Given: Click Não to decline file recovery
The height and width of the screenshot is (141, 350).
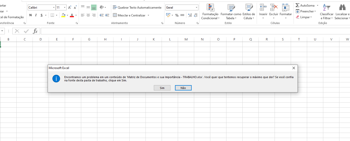Looking at the screenshot, I should pyautogui.click(x=183, y=88).
